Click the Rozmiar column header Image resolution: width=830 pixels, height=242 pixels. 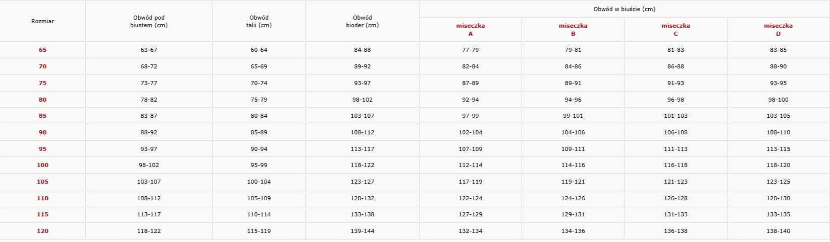click(x=42, y=21)
